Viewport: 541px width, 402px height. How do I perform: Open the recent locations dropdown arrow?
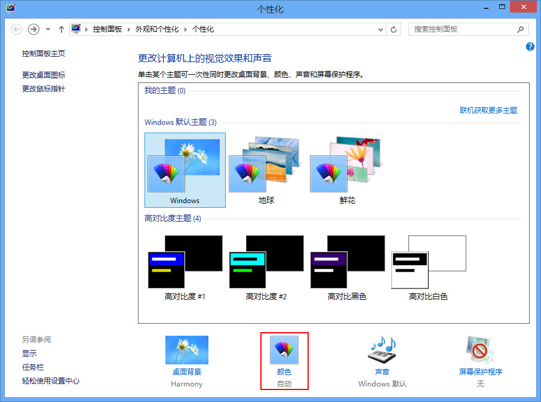pos(48,29)
